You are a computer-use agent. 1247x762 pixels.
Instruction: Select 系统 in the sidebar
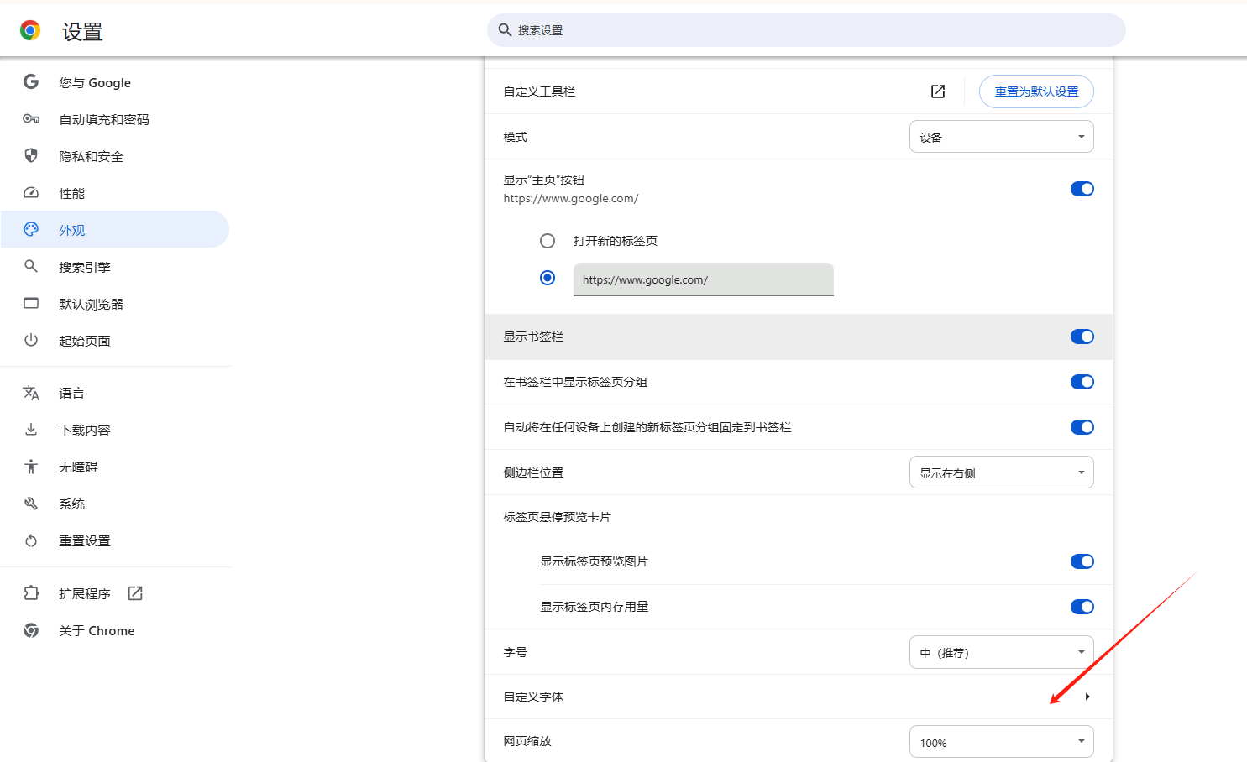pos(115,504)
